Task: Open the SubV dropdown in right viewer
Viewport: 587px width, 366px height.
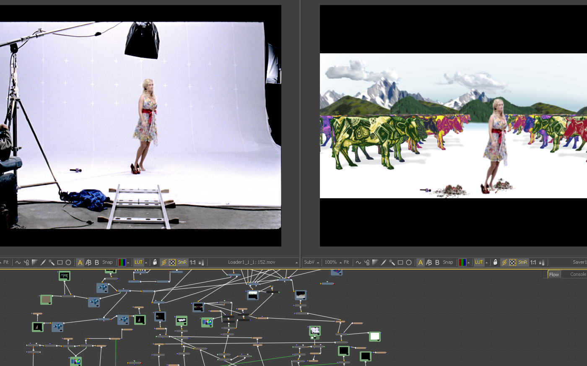Action: 318,263
